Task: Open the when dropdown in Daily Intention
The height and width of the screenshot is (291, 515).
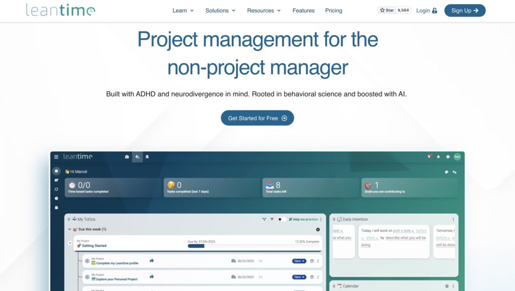Action: [x=372, y=238]
